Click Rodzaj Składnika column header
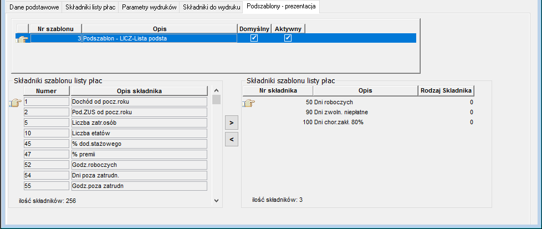 [x=446, y=90]
